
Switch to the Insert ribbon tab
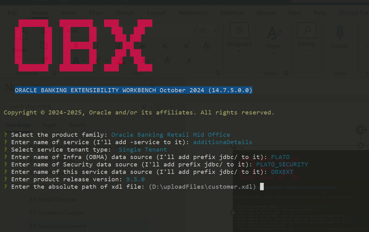point(69,13)
